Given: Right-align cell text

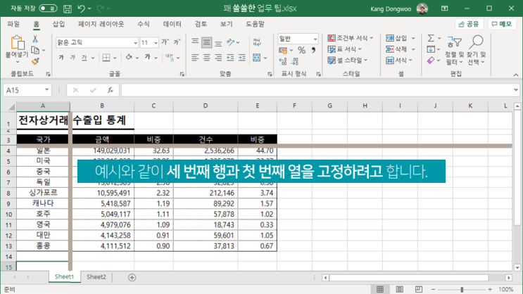Looking at the screenshot, I should (218, 58).
